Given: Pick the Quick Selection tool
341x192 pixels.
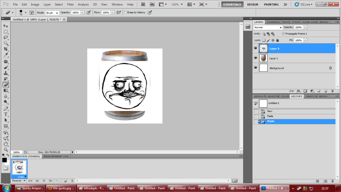Looking at the screenshot, I should [x=6, y=43].
